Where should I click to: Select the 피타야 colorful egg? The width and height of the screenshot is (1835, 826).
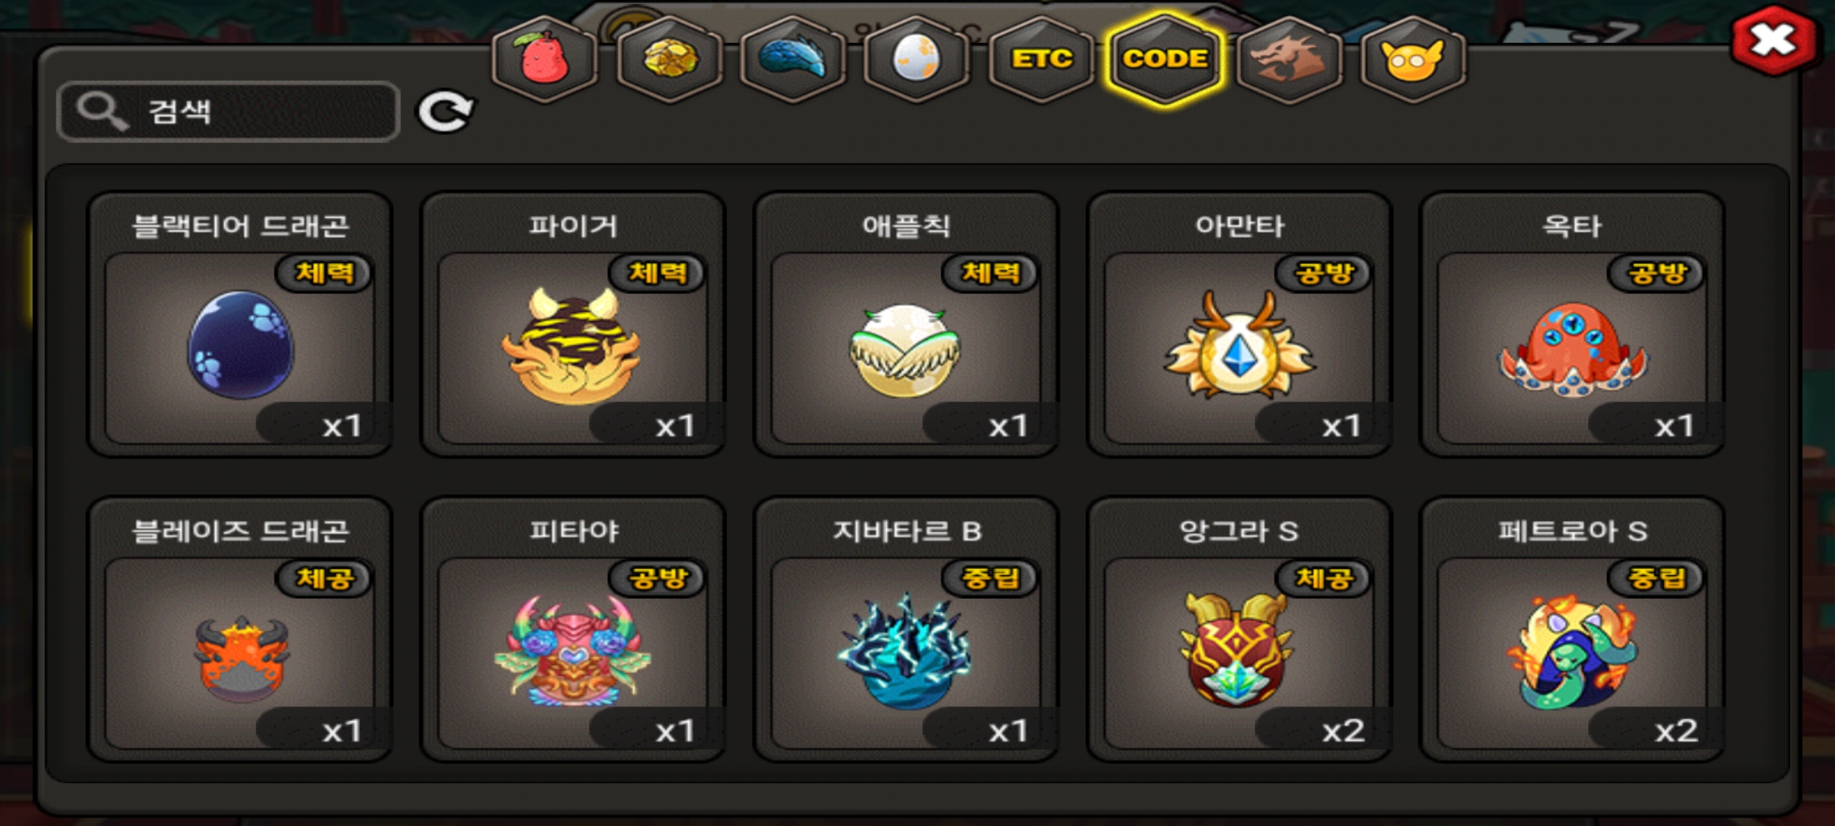[x=573, y=629]
